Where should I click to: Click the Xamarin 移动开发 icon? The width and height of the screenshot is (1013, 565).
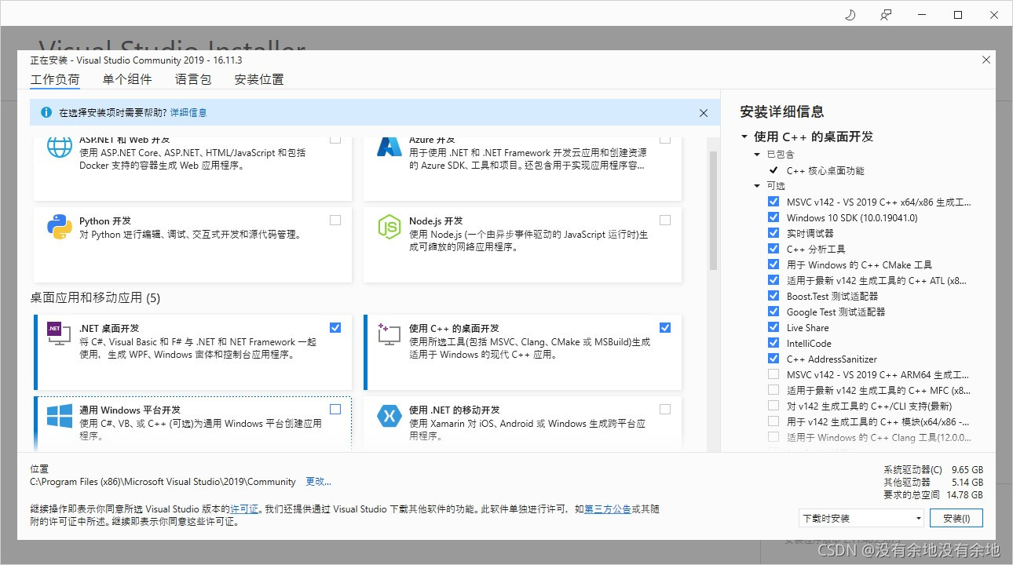[x=389, y=417]
